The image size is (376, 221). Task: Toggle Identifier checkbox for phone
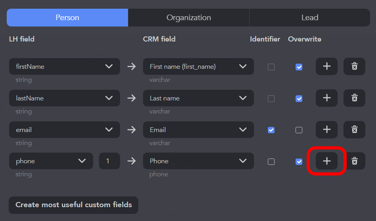[x=271, y=162]
